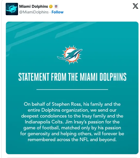Click the words deepest condolences in the paragraph

click(44, 116)
